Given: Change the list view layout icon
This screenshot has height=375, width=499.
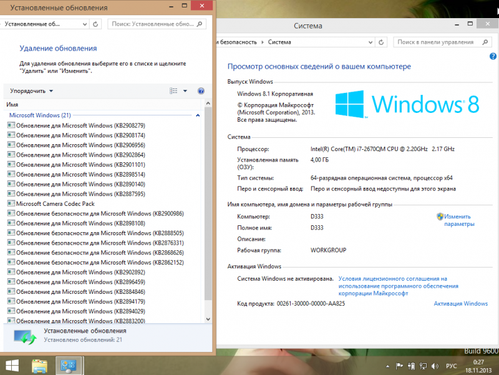Looking at the screenshot, I should [x=173, y=91].
